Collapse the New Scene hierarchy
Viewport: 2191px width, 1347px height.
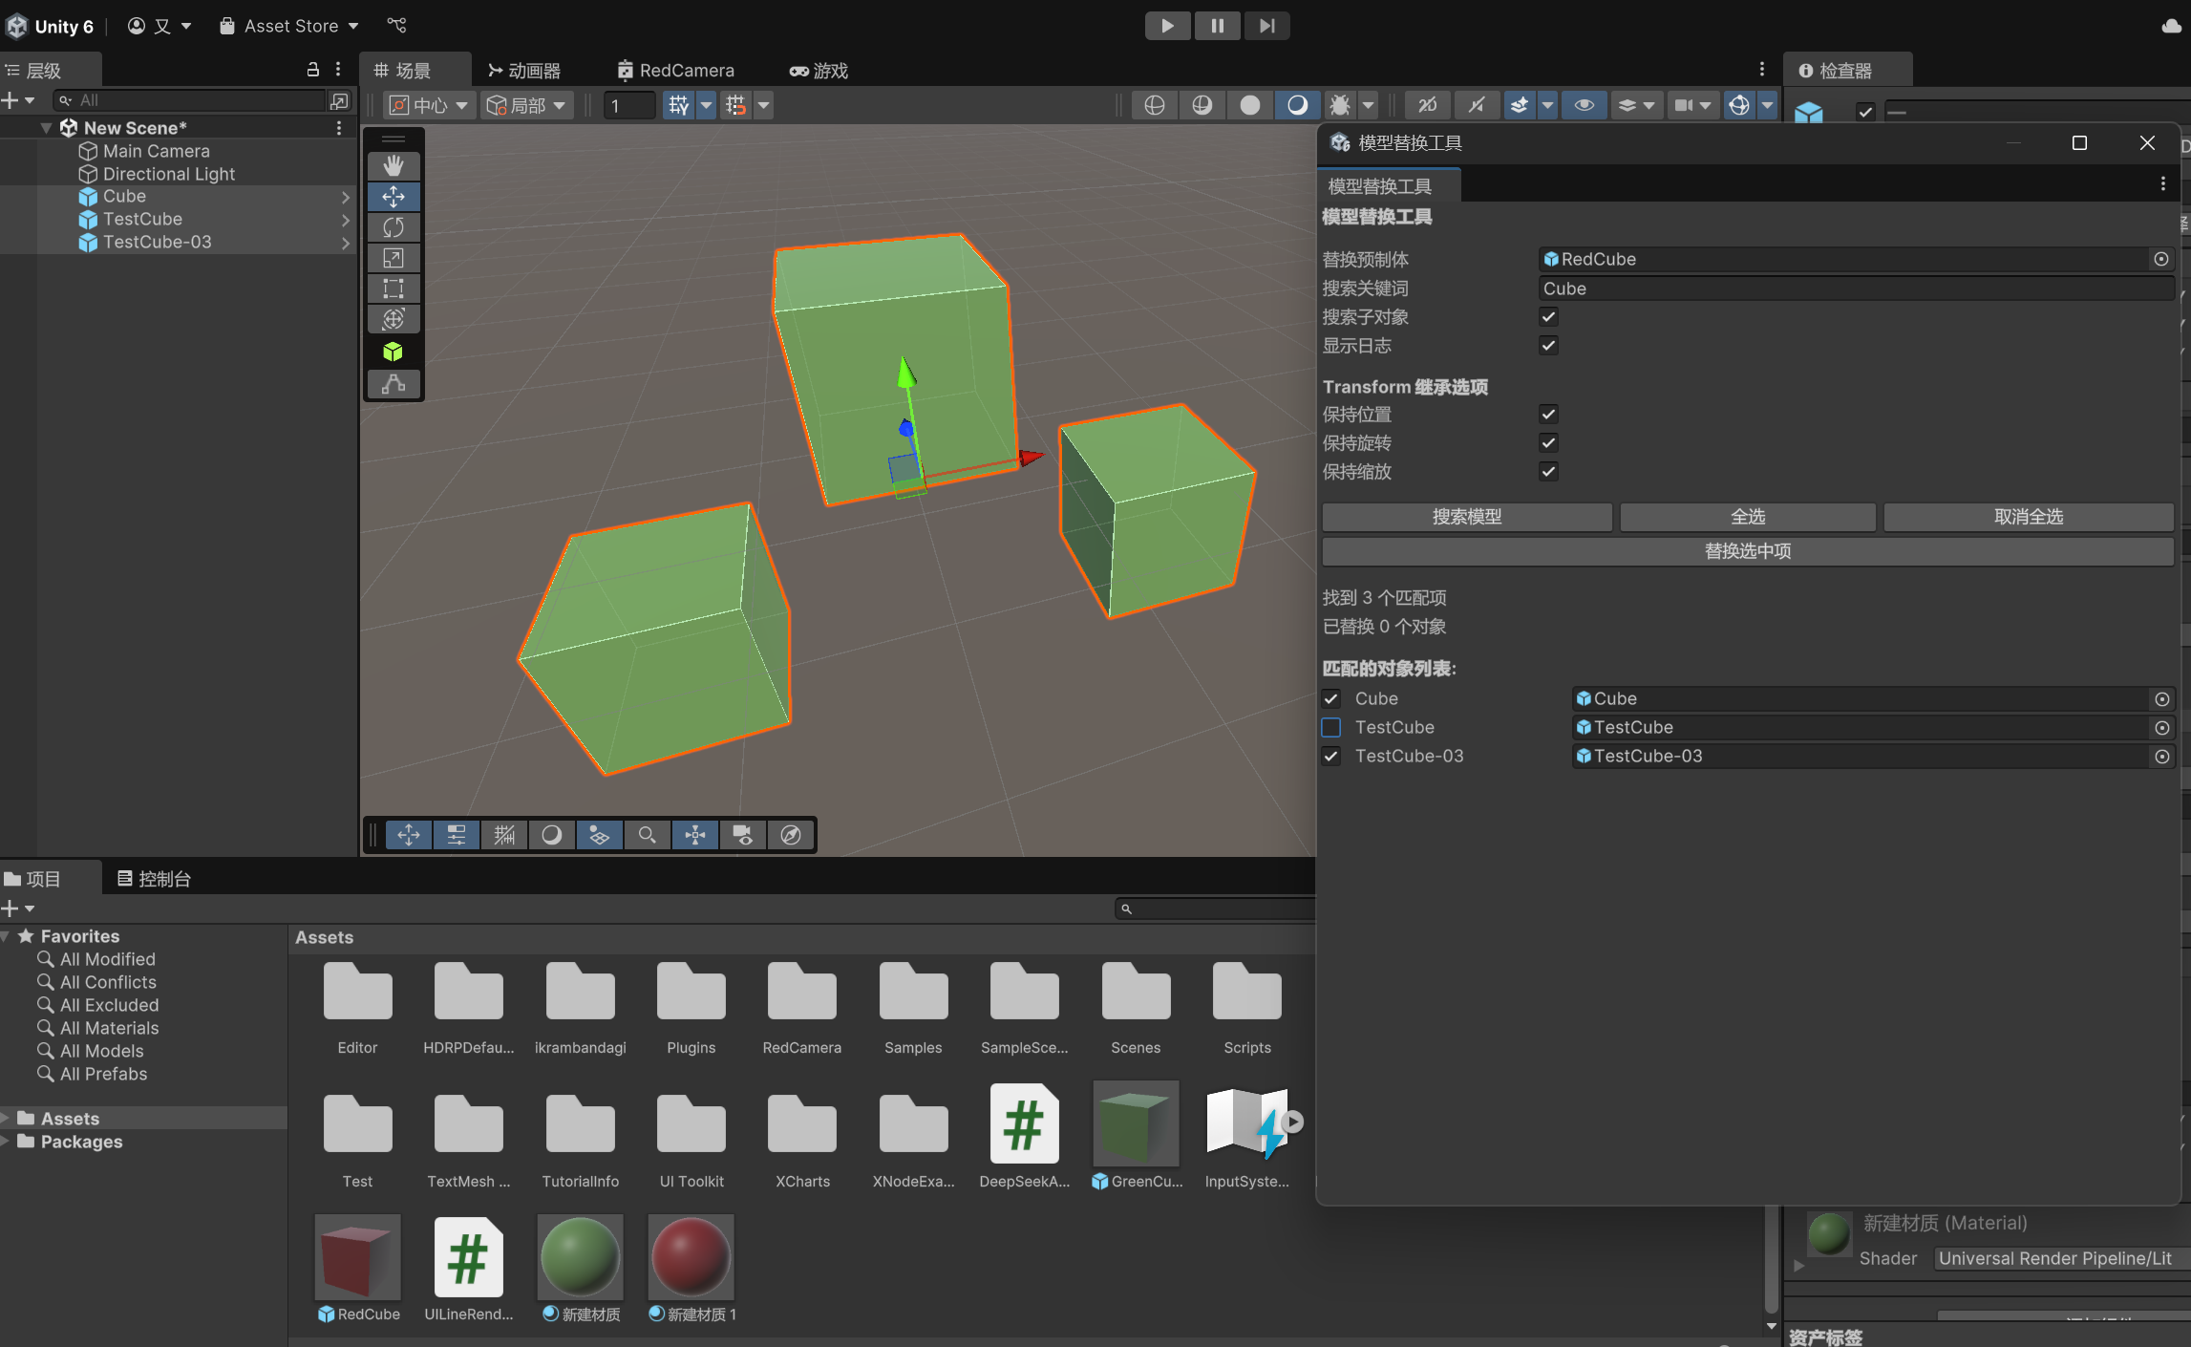[x=46, y=128]
